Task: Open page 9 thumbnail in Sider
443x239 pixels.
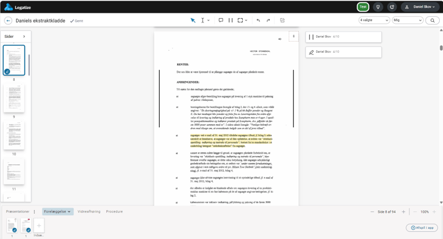Action: (x=14, y=98)
